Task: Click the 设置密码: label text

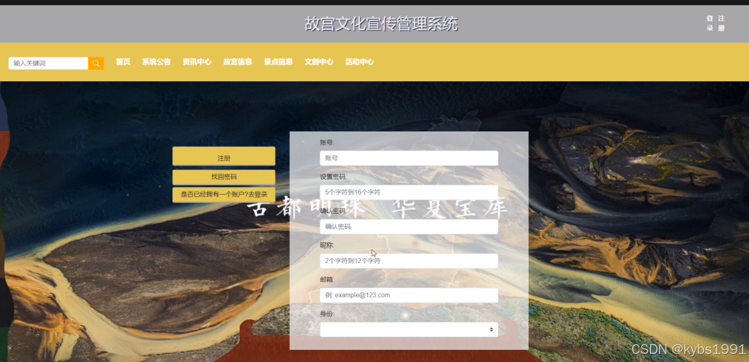Action: tap(333, 176)
